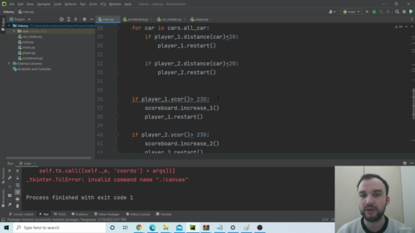Open editor tabs more-options menu
The width and height of the screenshot is (415, 233).
click(x=412, y=19)
